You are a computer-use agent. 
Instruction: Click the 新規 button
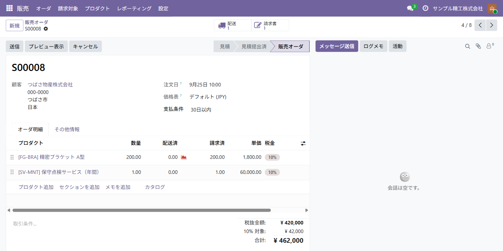pos(15,25)
